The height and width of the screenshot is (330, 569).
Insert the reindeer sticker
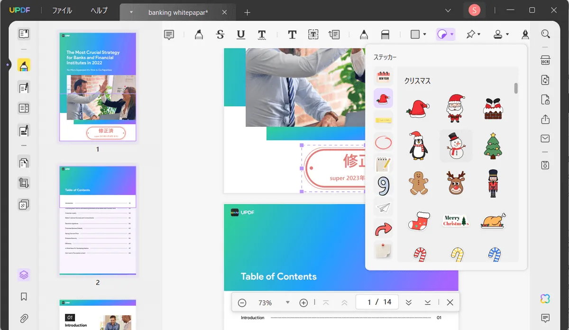[456, 184]
